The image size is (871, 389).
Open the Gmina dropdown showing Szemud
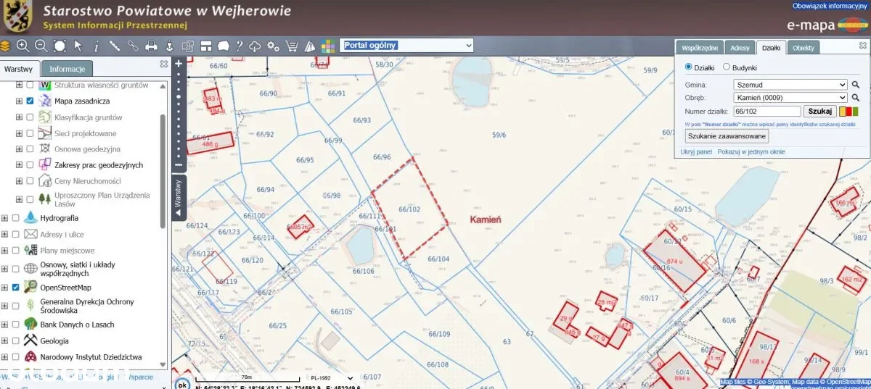point(790,85)
